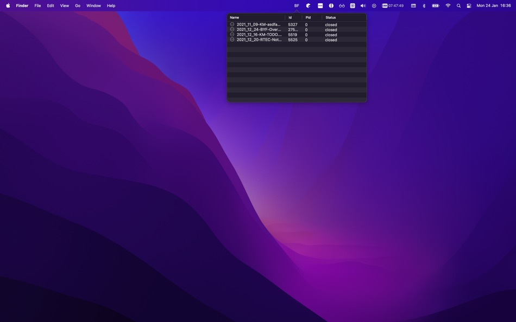Viewport: 516px width, 322px height.
Task: Click the circle icon beside 2021_12_24-BYF-Over
Action: pos(232,29)
